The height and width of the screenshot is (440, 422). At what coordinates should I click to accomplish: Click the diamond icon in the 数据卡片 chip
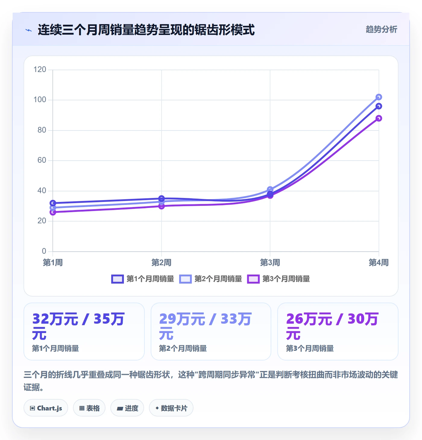coord(157,408)
